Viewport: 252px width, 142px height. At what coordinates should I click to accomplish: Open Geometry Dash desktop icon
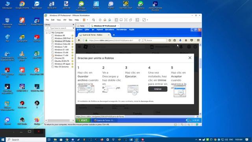(126, 5)
